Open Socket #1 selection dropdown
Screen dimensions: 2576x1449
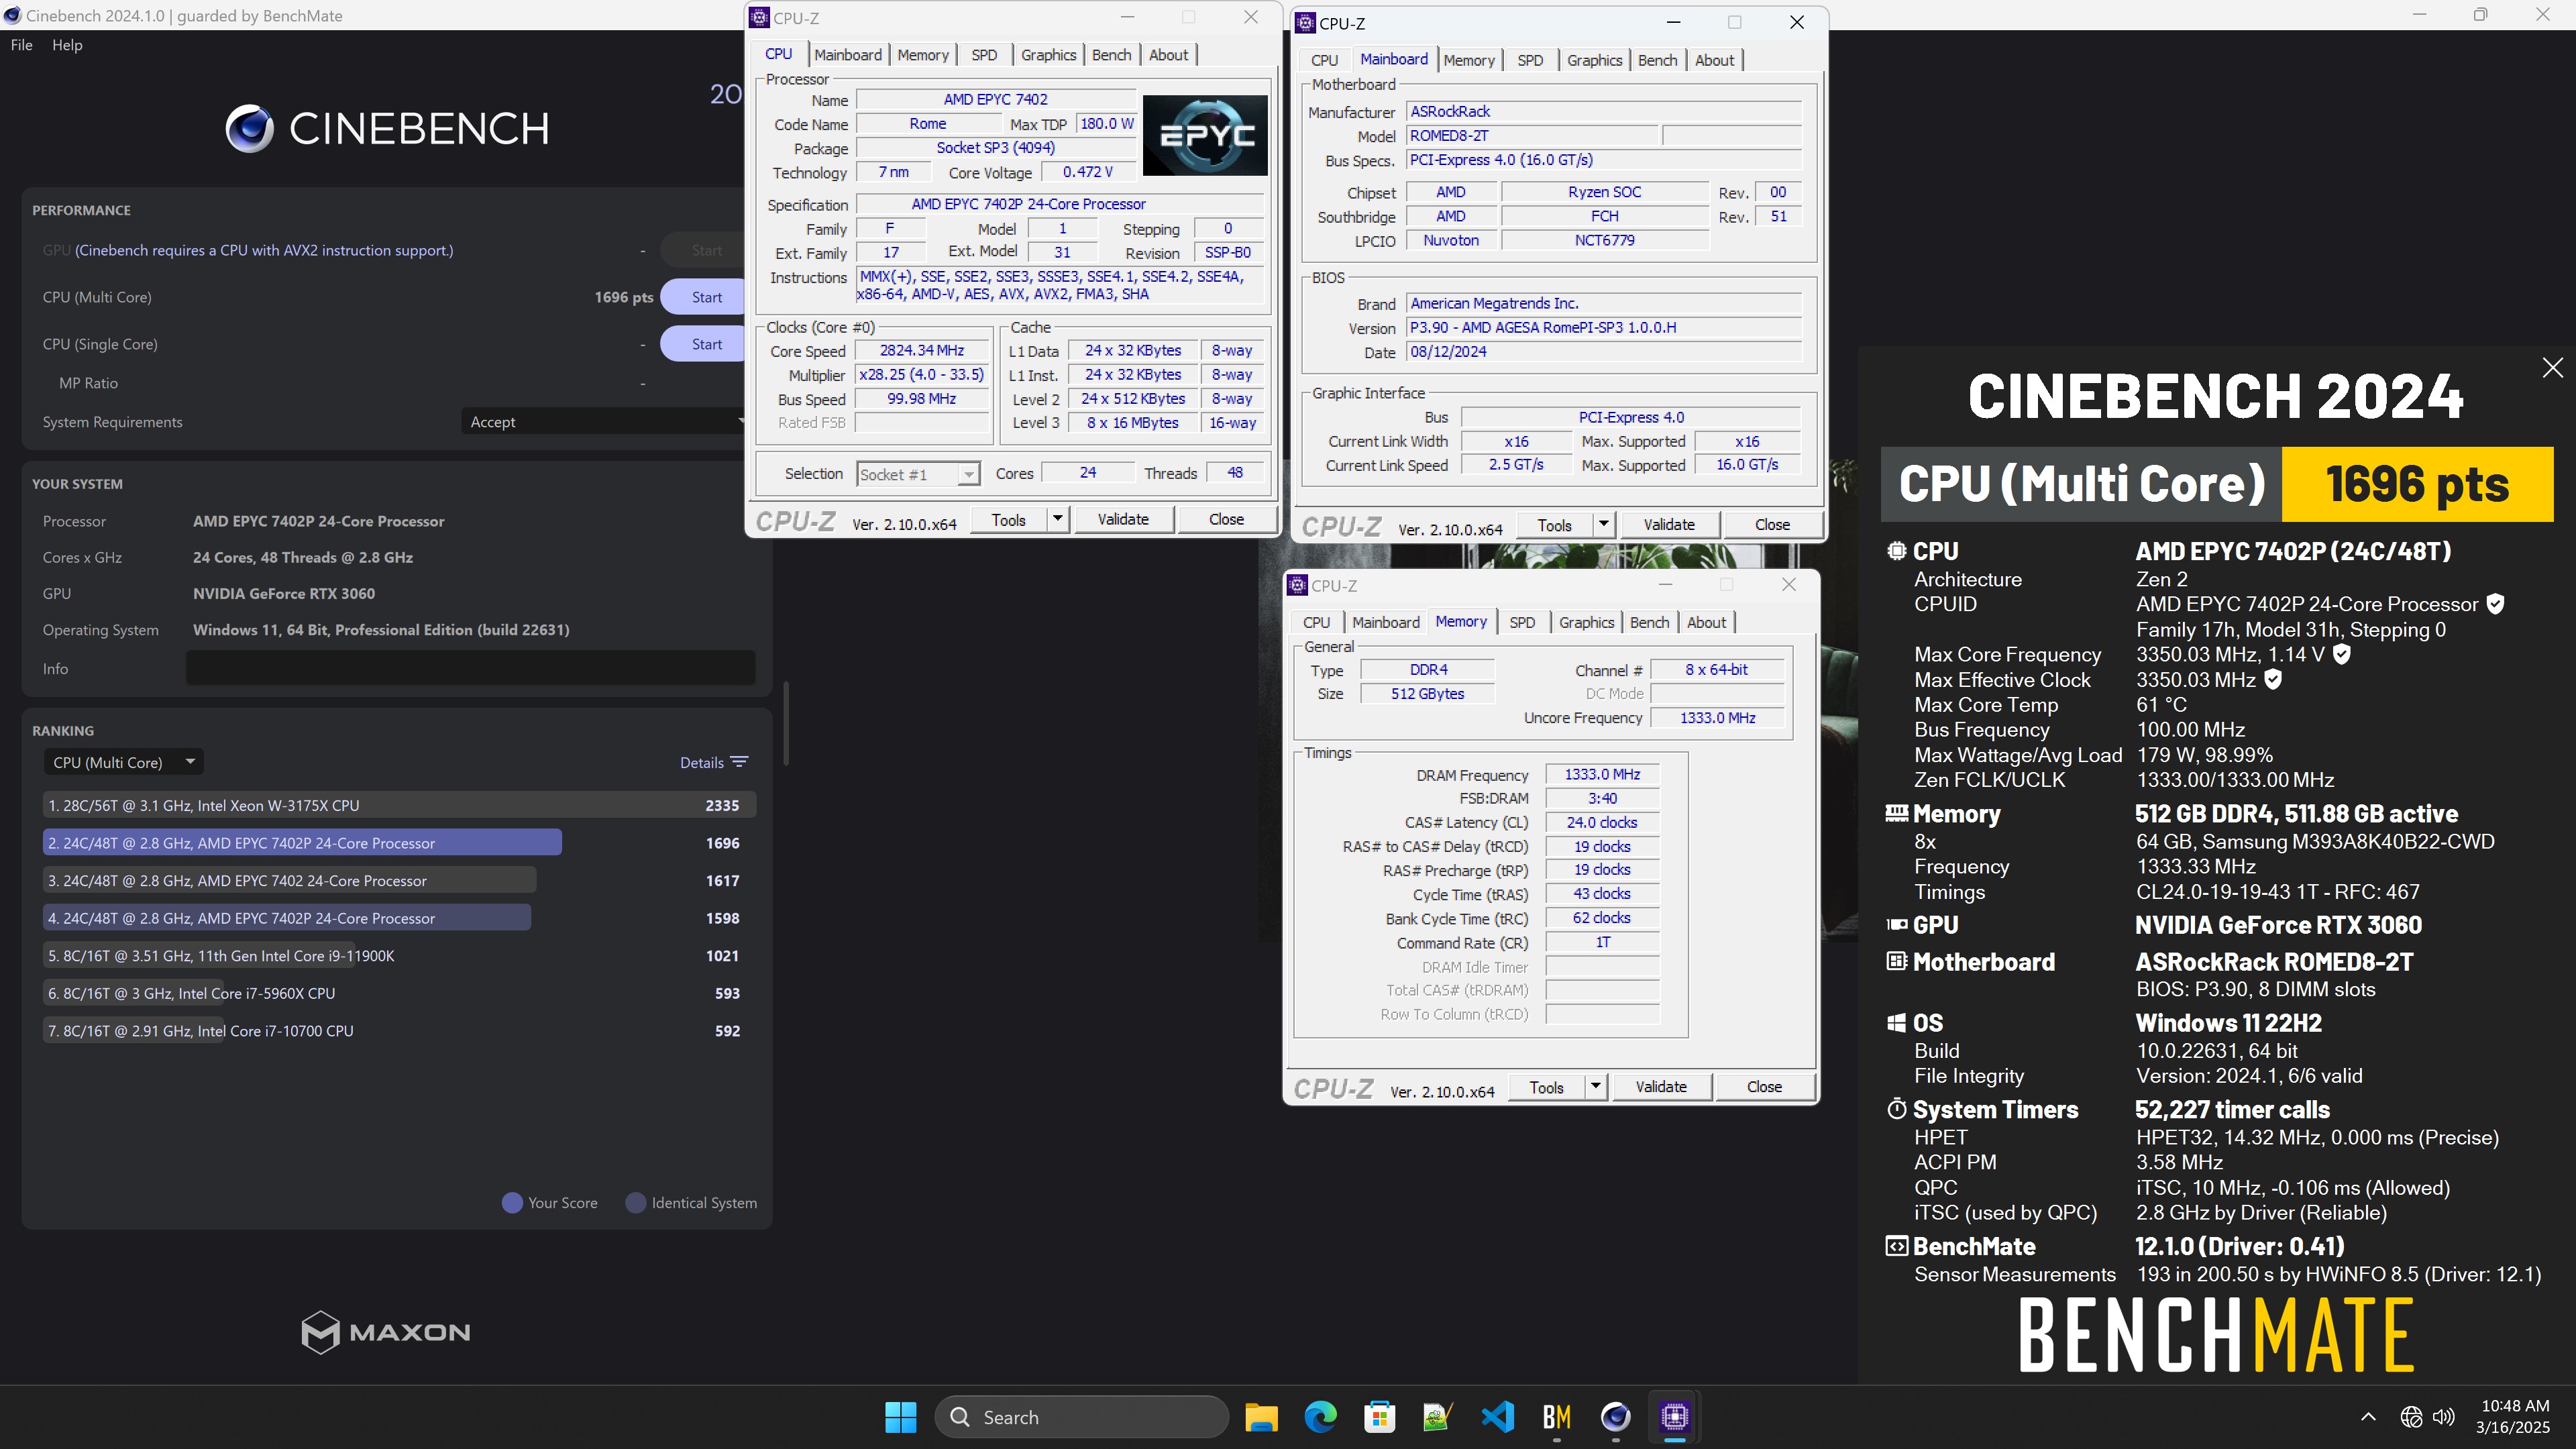coord(918,474)
